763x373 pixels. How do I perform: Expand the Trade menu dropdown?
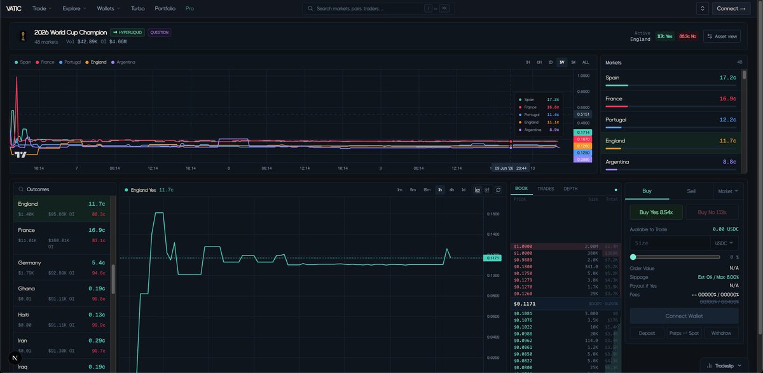(x=42, y=8)
